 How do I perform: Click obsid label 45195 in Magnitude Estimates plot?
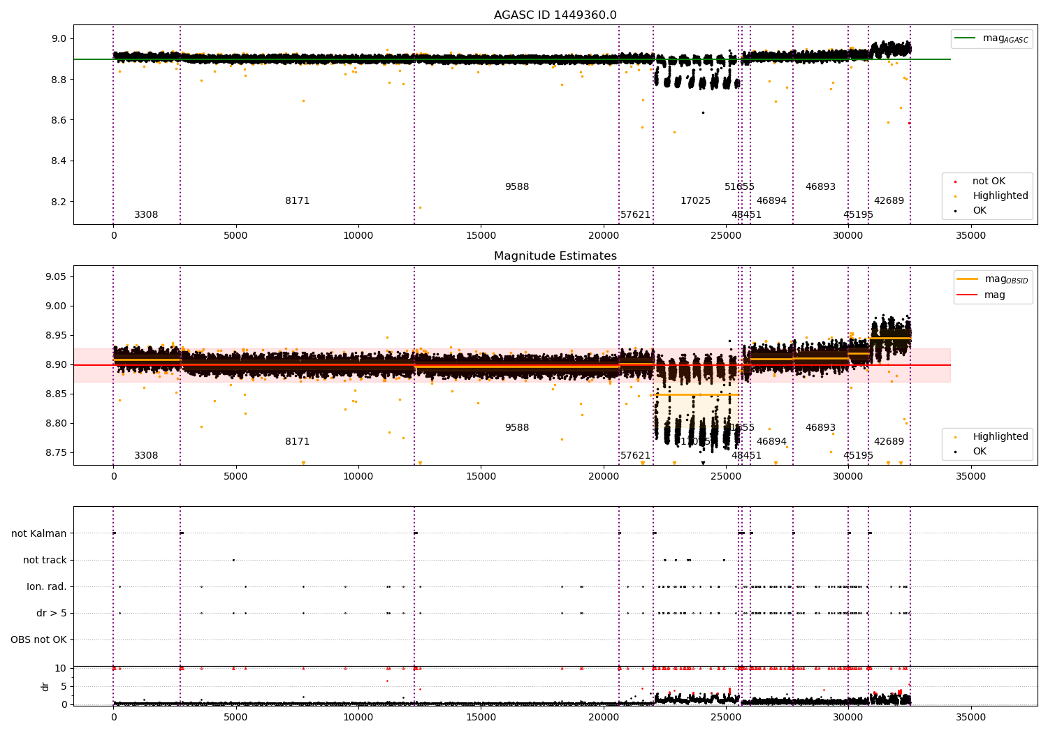click(x=858, y=456)
